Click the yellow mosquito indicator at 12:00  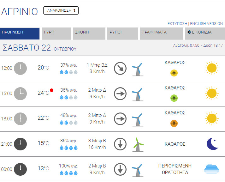tap(174, 73)
